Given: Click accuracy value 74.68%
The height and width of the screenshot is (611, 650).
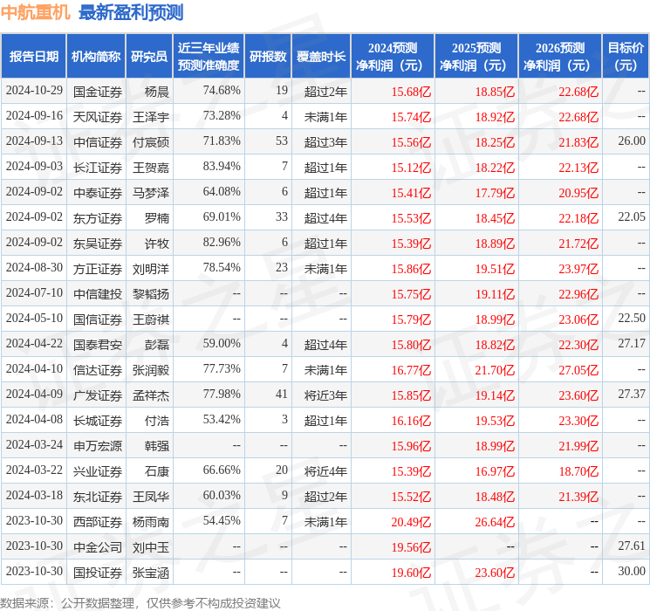Looking at the screenshot, I should [x=222, y=91].
